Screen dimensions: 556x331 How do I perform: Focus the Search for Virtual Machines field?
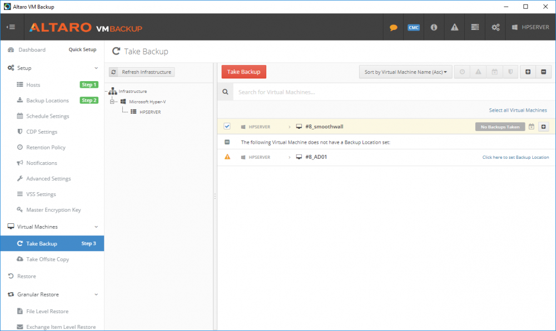pyautogui.click(x=394, y=92)
